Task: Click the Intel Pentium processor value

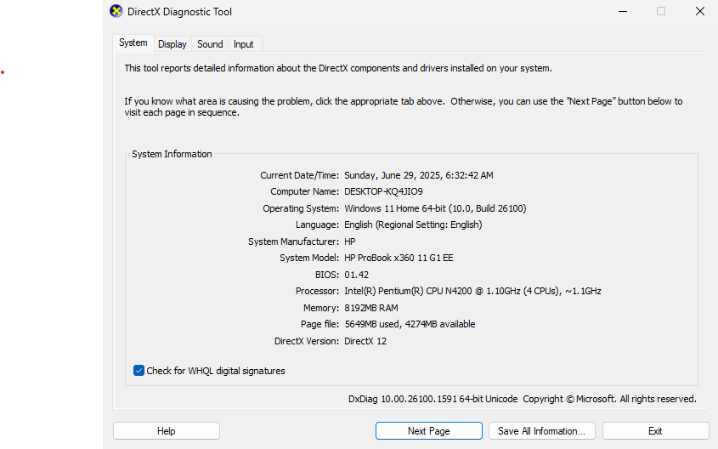Action: tap(472, 291)
